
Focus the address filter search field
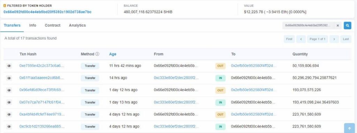coord(308,26)
